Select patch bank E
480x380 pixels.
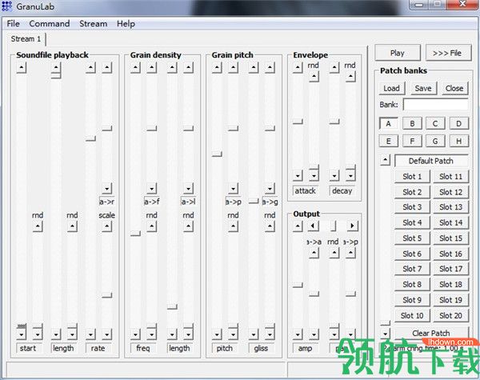[x=388, y=141]
